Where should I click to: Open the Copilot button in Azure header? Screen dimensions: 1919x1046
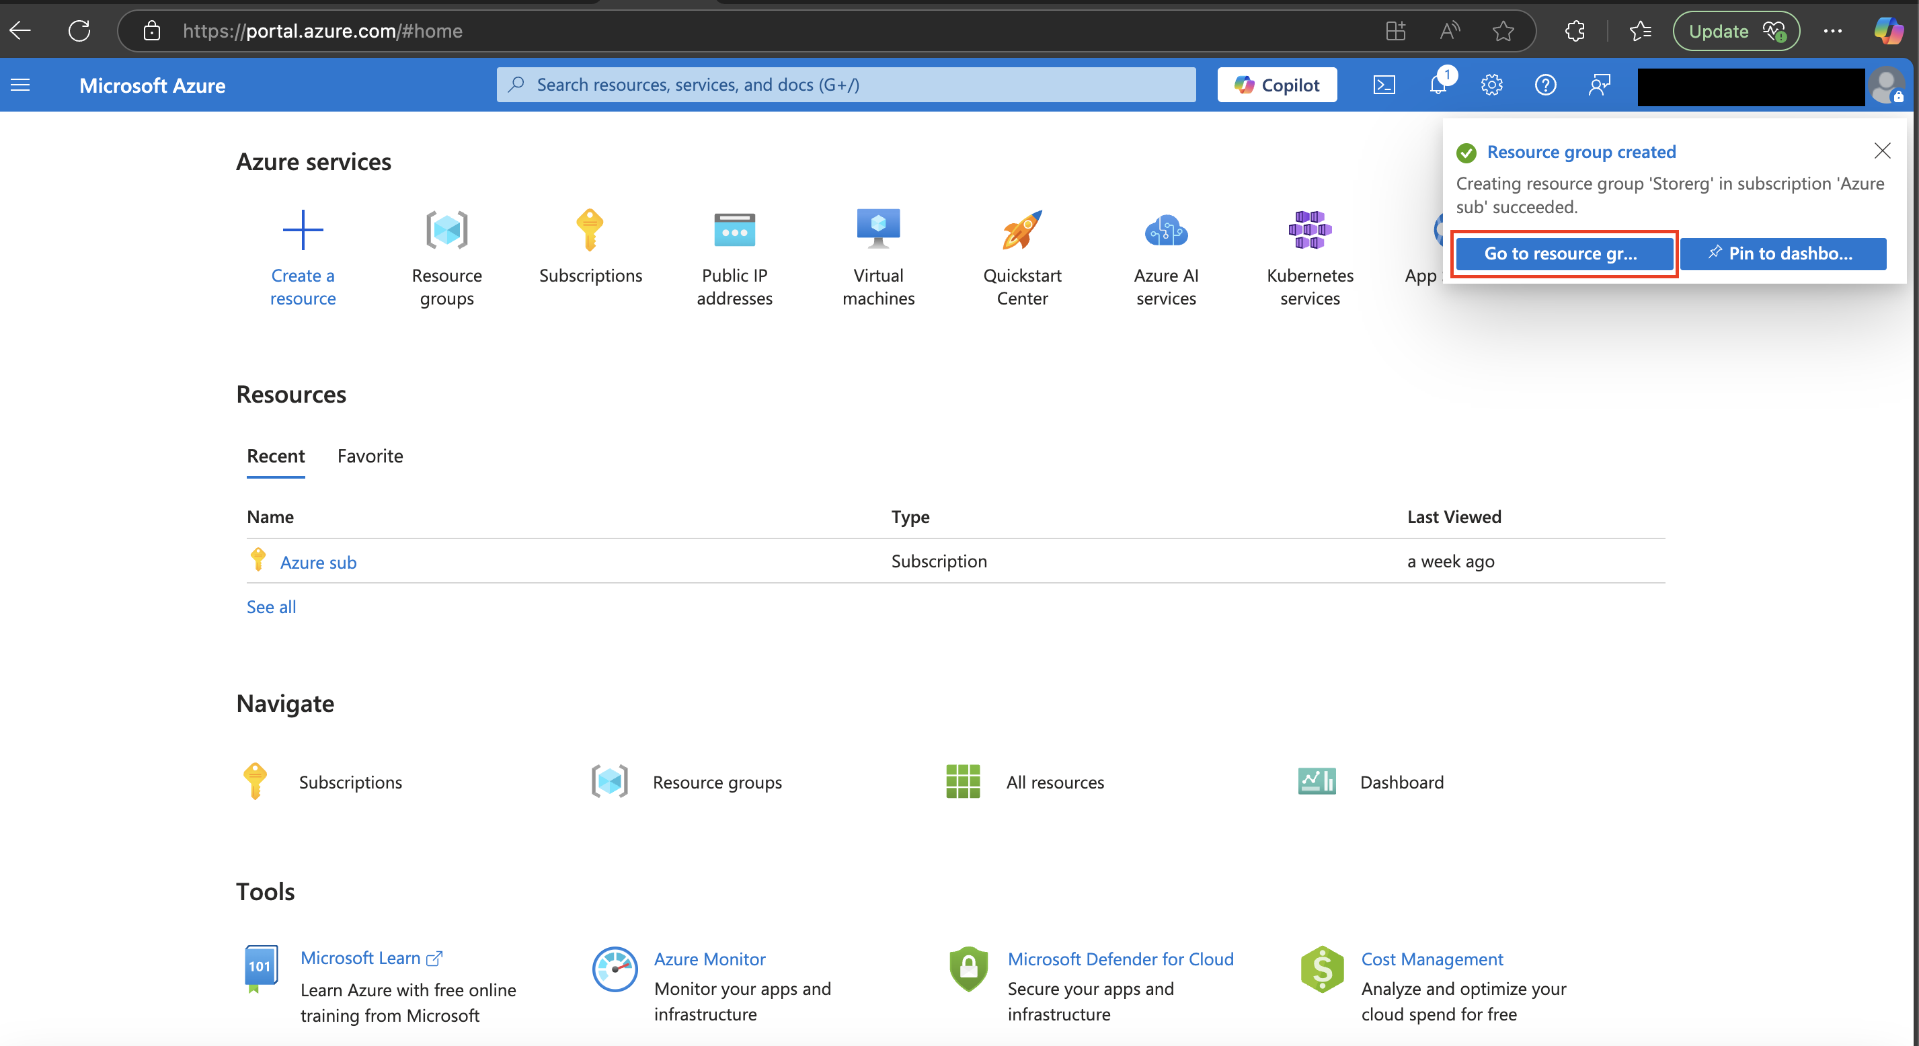click(1277, 85)
